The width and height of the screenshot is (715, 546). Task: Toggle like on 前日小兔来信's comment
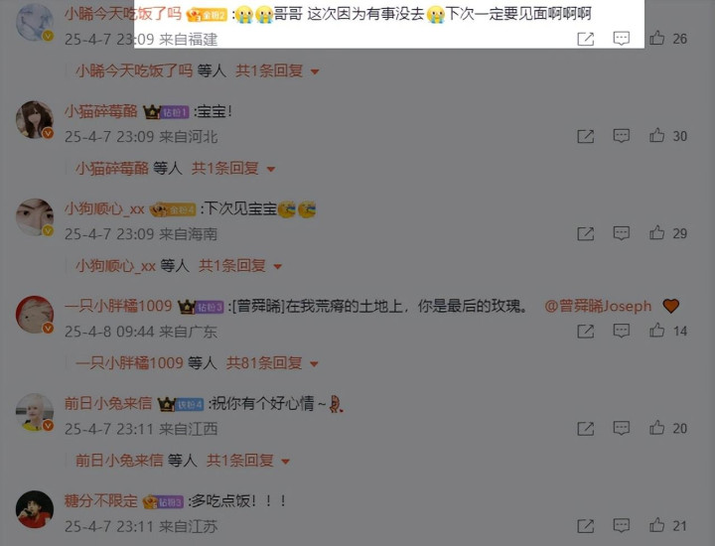coord(656,428)
